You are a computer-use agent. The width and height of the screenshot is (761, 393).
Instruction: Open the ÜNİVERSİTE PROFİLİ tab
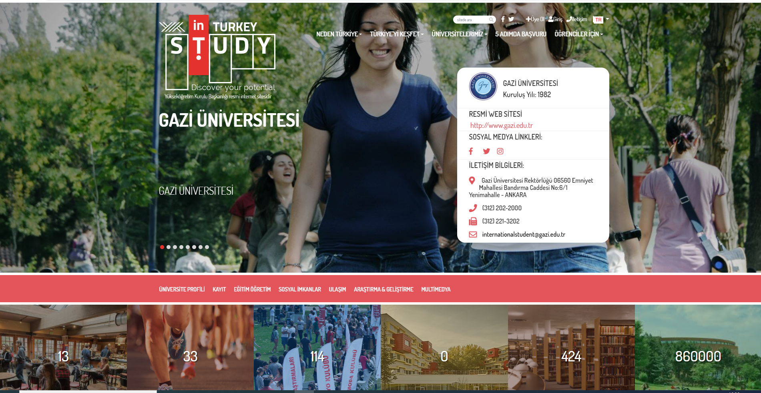click(182, 289)
